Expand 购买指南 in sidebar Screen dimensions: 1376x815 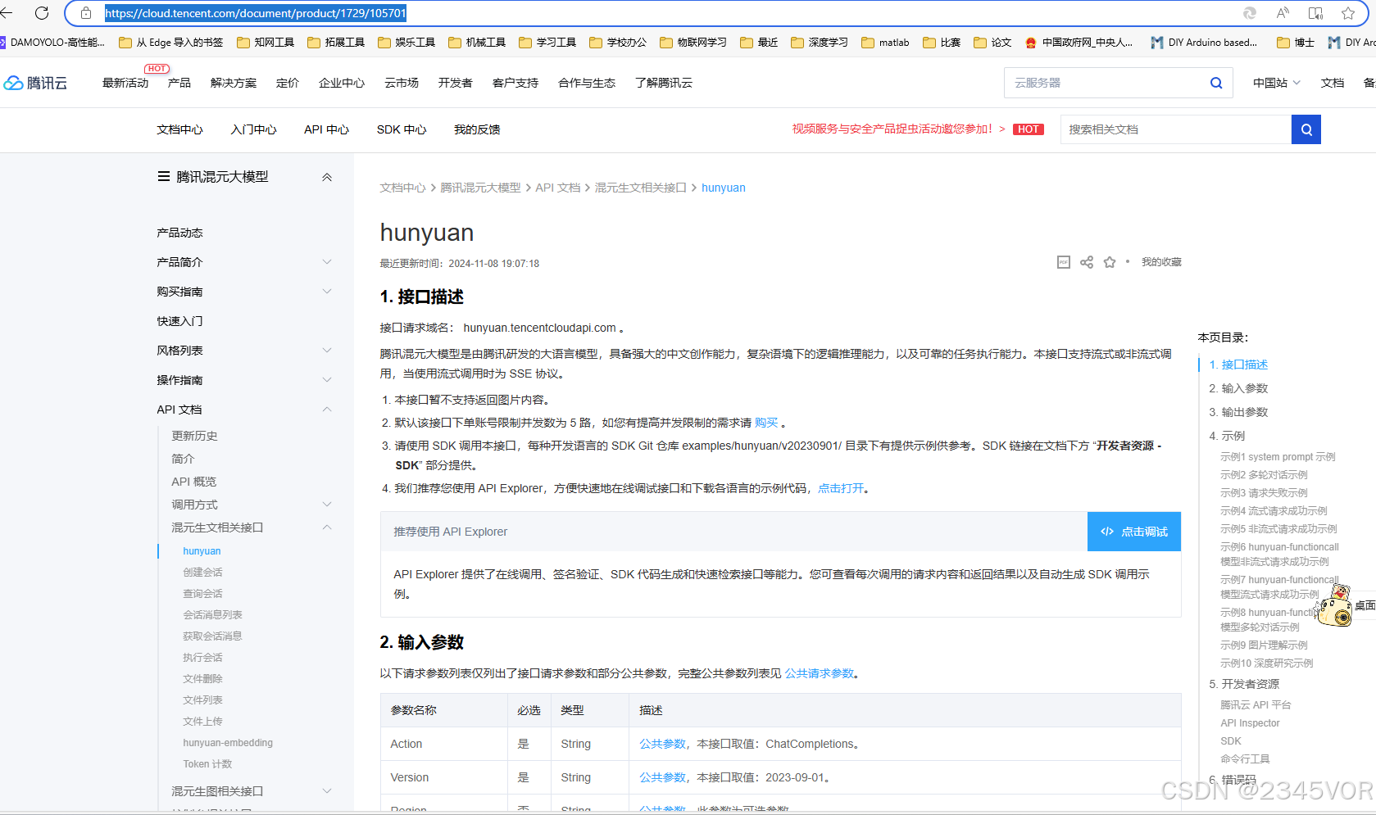coord(327,292)
